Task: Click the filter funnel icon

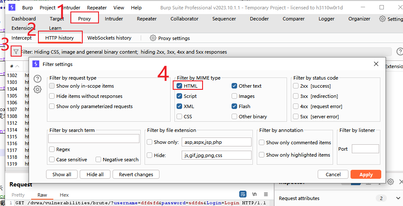Action: (16, 52)
